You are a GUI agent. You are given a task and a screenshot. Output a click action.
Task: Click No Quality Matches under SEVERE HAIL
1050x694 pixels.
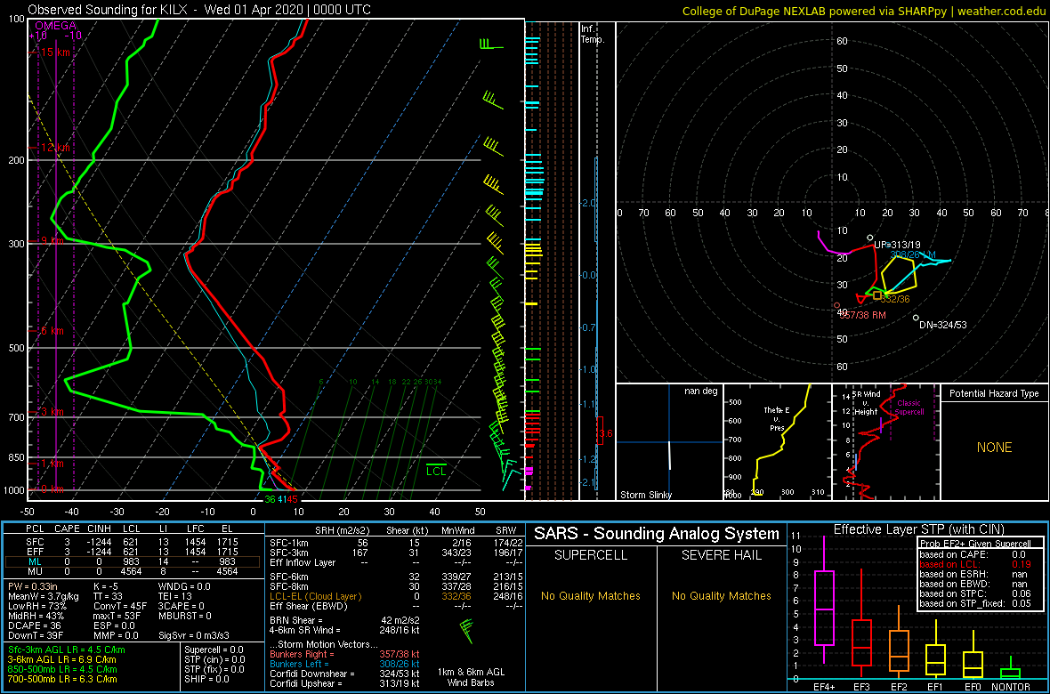[x=721, y=595]
